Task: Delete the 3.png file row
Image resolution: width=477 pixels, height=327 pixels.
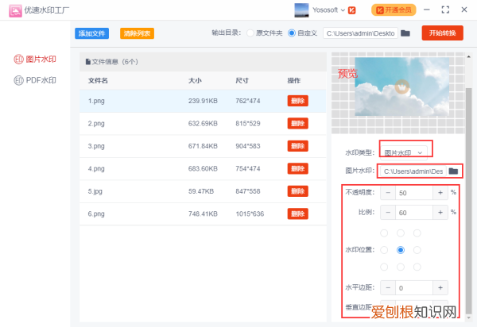Action: point(298,146)
